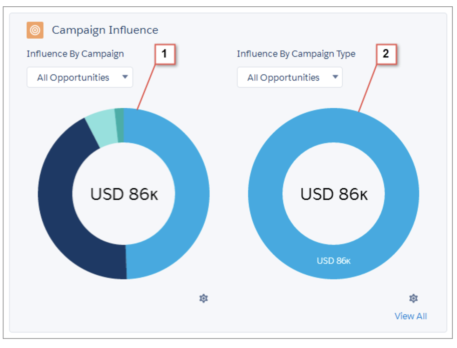
Task: Click callout marker number 2
Action: (386, 54)
